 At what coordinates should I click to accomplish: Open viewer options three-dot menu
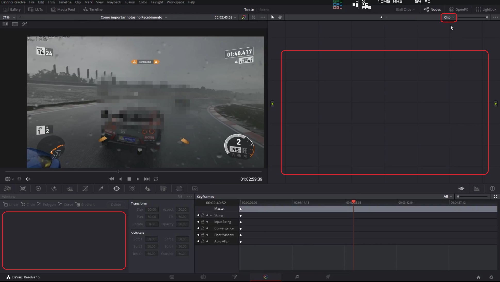(x=263, y=17)
